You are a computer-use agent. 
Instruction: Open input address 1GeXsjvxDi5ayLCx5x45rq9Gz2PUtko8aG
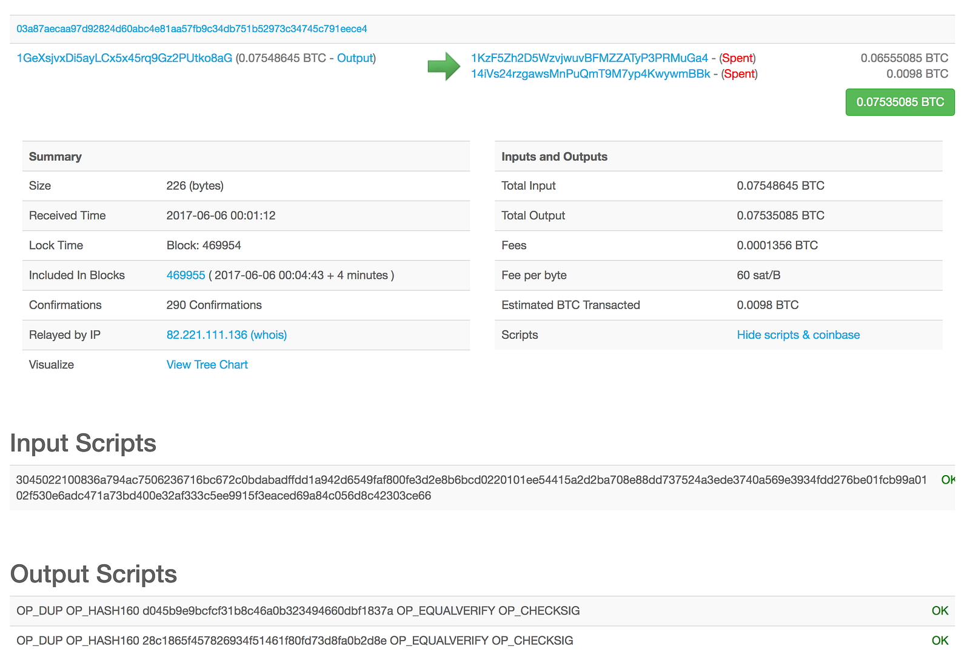pyautogui.click(x=124, y=58)
